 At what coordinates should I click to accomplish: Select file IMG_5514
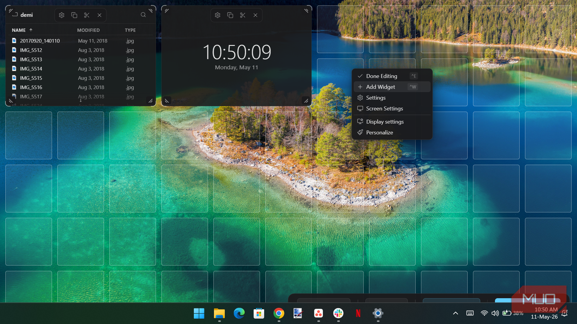[81, 69]
